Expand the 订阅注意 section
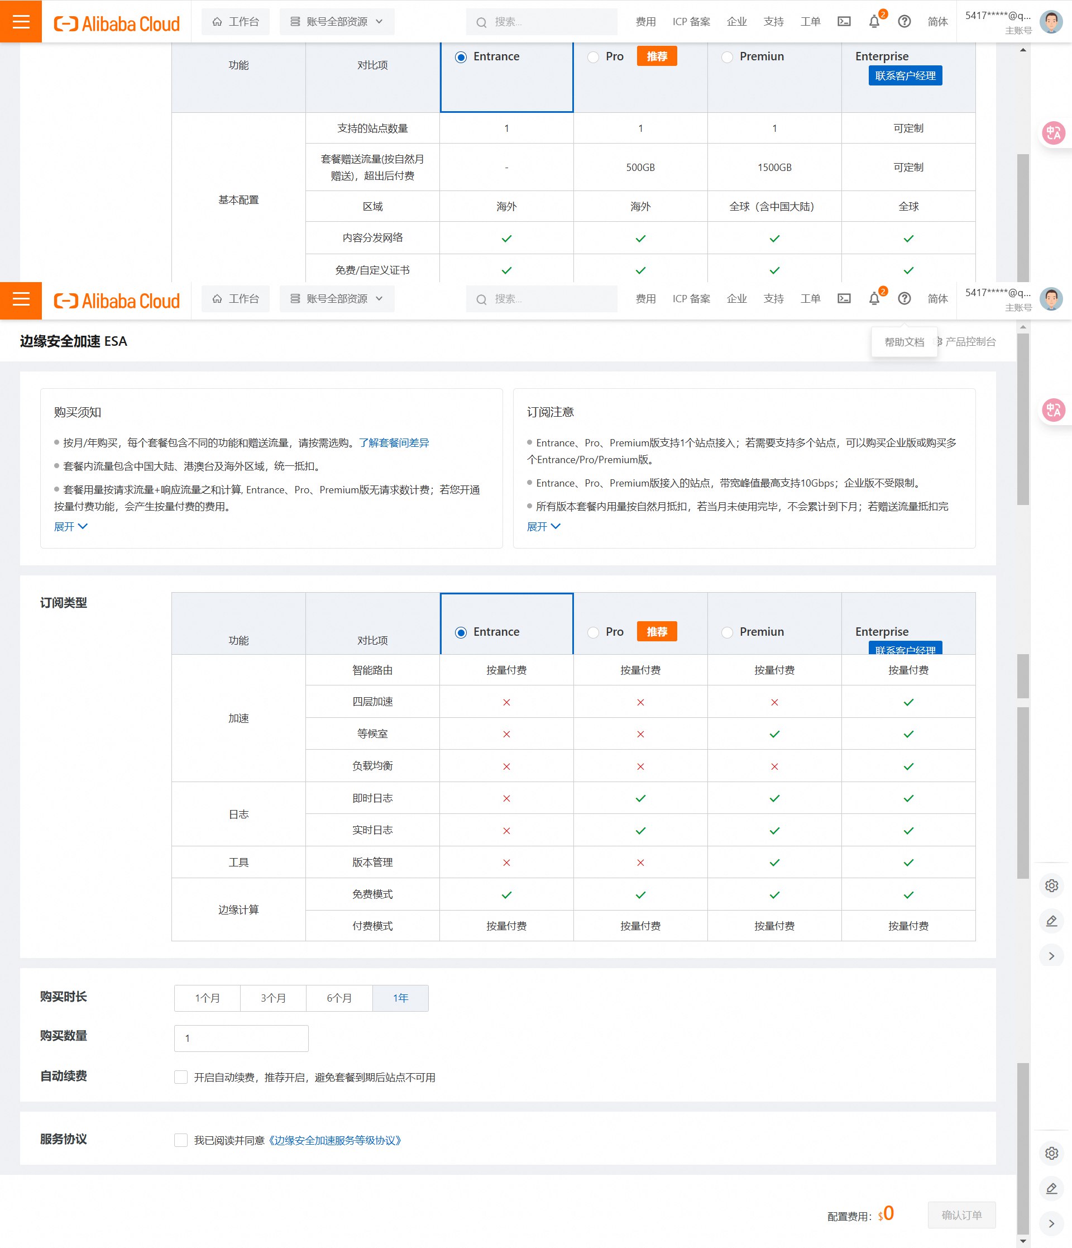The width and height of the screenshot is (1072, 1248). click(543, 526)
